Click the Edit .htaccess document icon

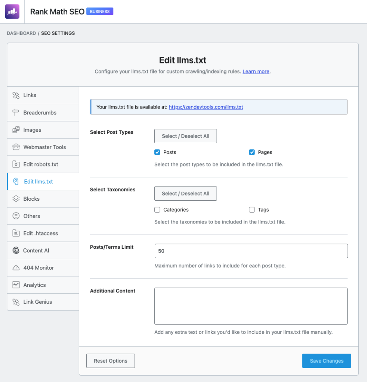pos(16,234)
